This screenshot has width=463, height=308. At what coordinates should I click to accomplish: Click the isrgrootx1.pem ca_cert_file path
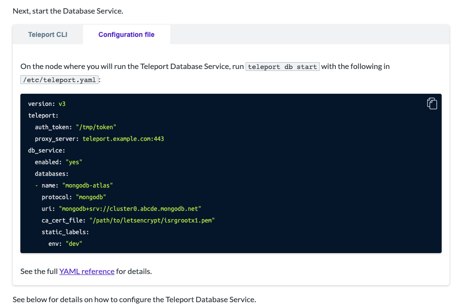click(x=152, y=221)
